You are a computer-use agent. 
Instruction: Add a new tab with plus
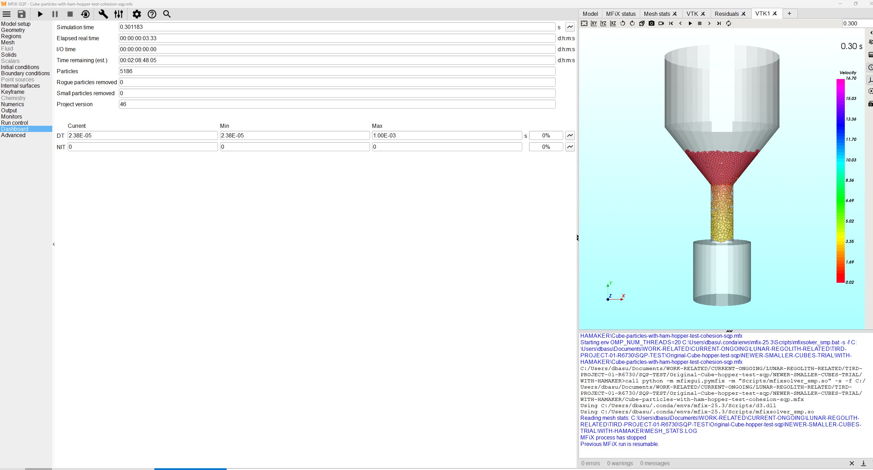pos(789,13)
